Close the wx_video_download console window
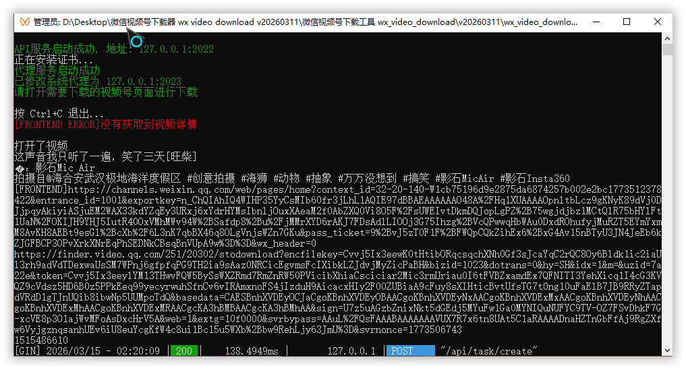Viewport: 686px width, 370px height. tap(657, 22)
